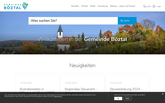Click the Login door icon
The image size is (165, 103).
point(154,6)
